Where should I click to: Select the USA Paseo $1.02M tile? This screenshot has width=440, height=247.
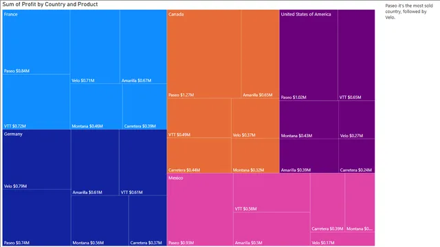309,55
